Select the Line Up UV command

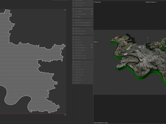82,42
